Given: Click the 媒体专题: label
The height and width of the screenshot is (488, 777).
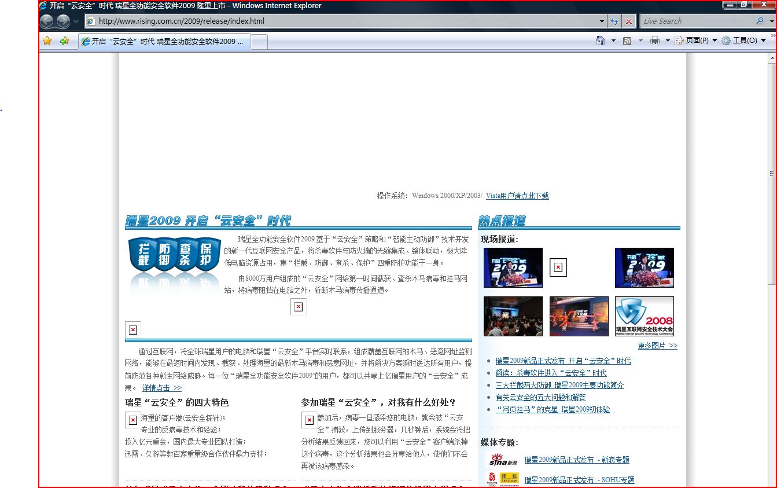Looking at the screenshot, I should tap(499, 442).
